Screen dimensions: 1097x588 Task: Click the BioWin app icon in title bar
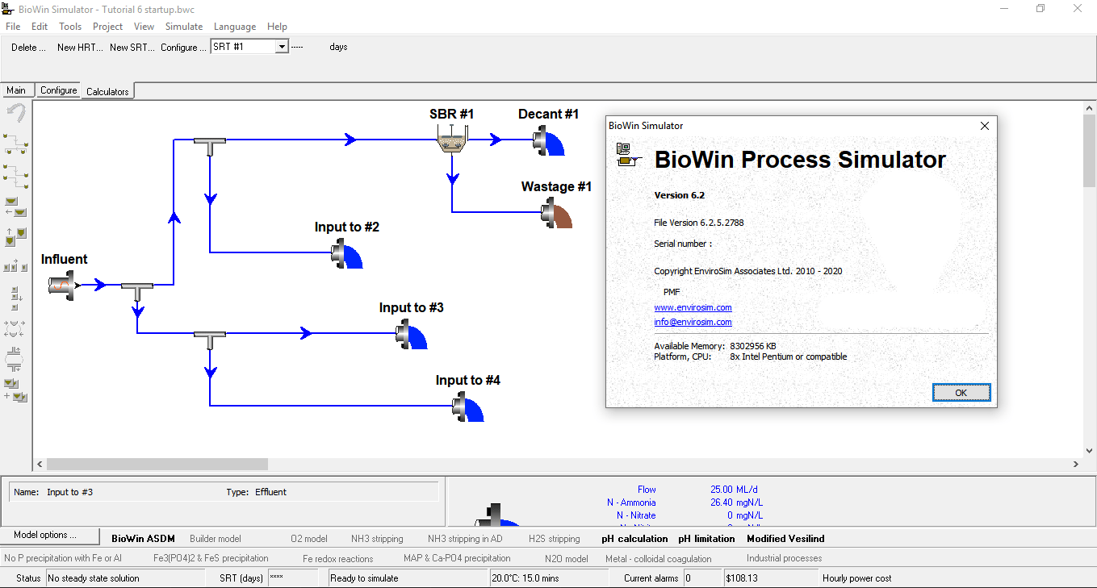(8, 8)
